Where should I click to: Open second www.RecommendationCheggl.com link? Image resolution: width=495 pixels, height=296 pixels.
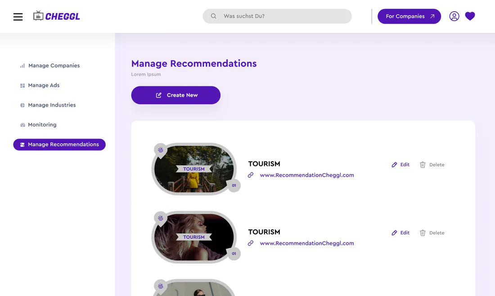[x=307, y=243]
